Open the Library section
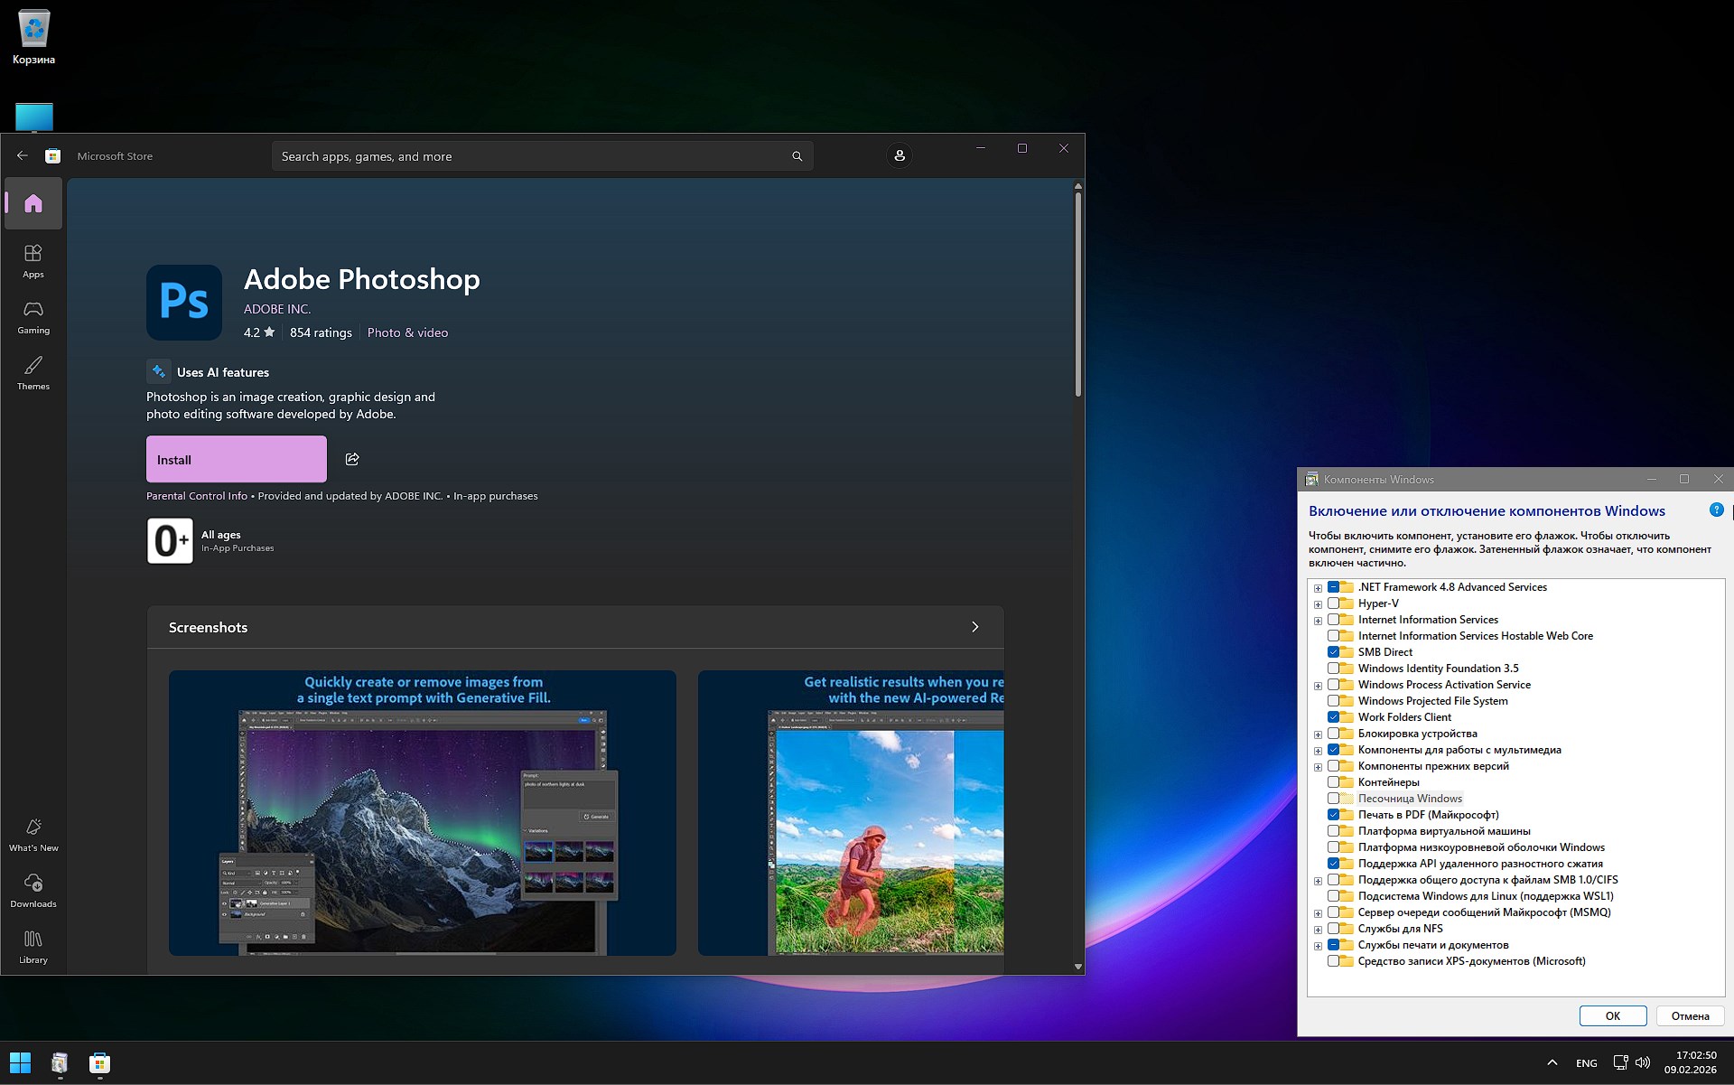 (33, 947)
